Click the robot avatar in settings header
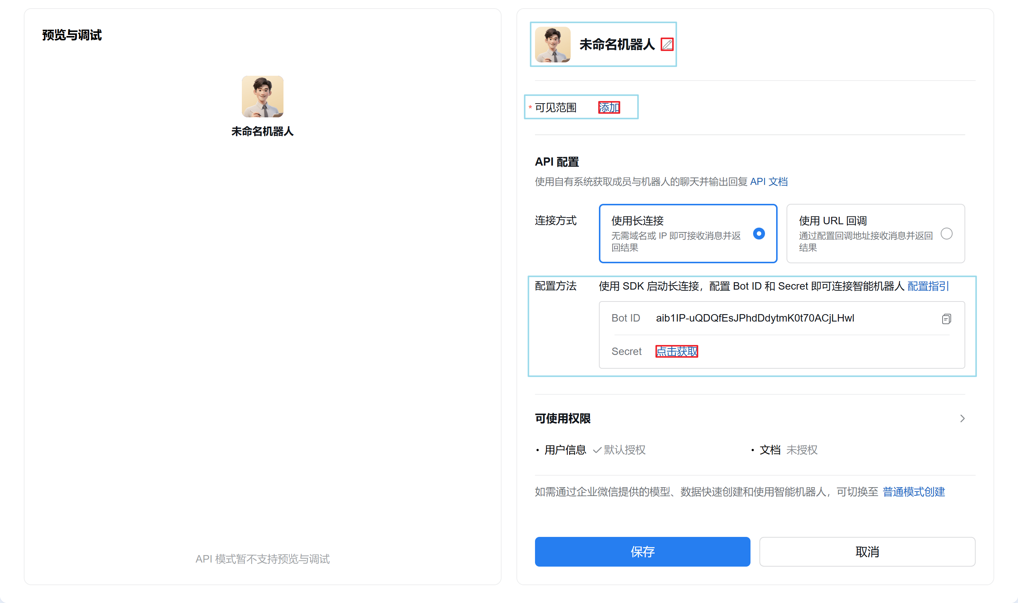 click(x=552, y=44)
